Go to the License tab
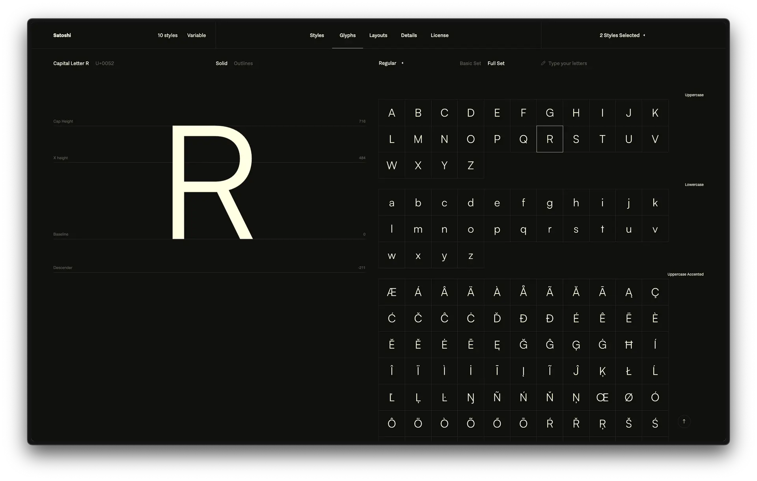Viewport: 757px width, 481px height. [439, 35]
